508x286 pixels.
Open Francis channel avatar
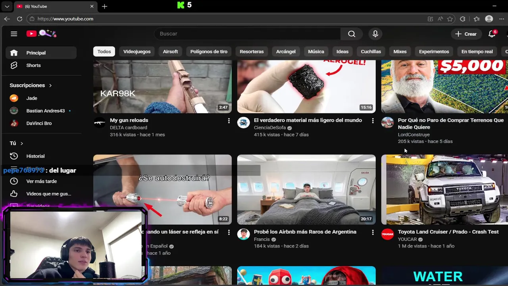pyautogui.click(x=243, y=234)
